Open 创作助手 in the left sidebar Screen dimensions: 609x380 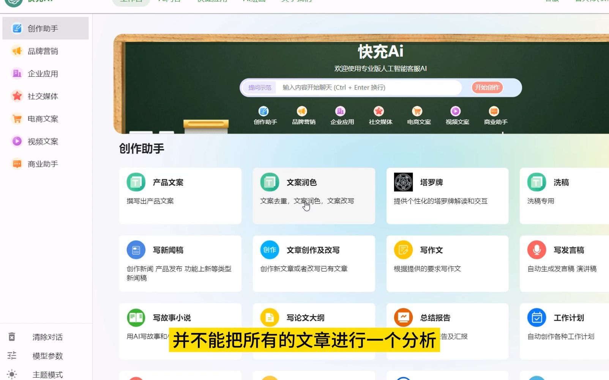[x=45, y=28]
